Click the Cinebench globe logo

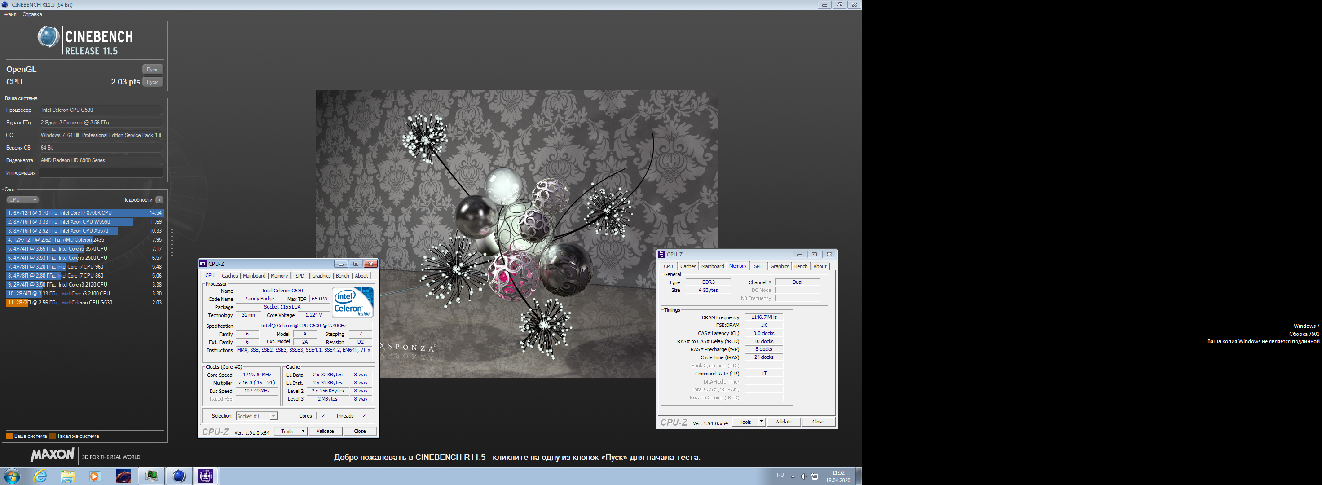point(49,37)
